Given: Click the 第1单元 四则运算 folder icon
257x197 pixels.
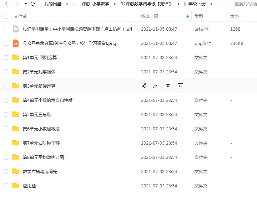Looking at the screenshot, I should (x=16, y=57).
